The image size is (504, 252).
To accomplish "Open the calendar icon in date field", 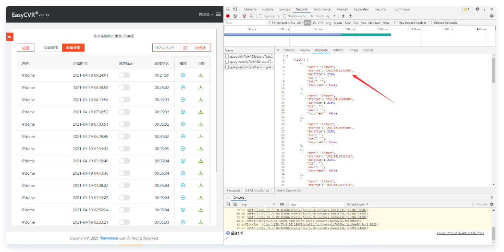I will 185,48.
